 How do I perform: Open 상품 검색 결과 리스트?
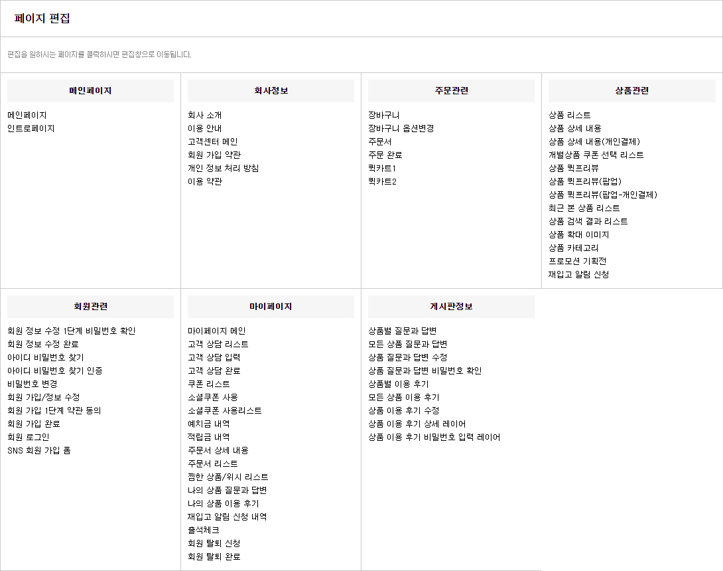tap(588, 222)
